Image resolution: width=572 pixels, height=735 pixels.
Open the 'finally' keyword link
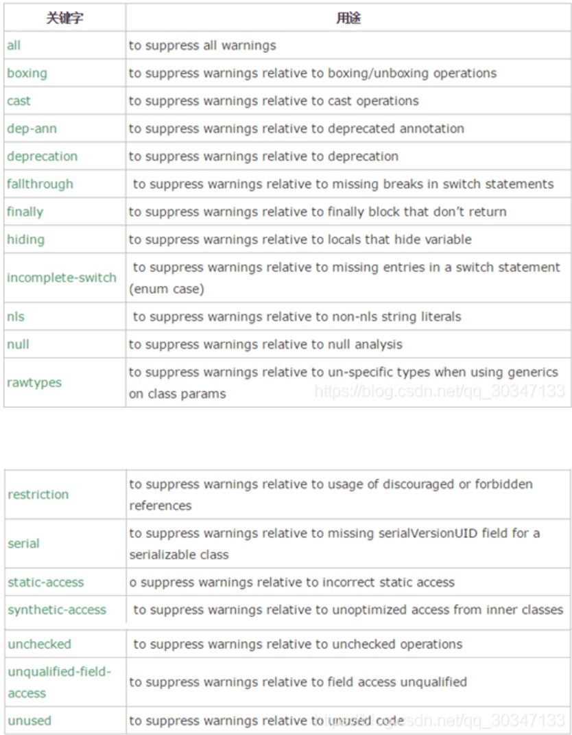click(25, 212)
